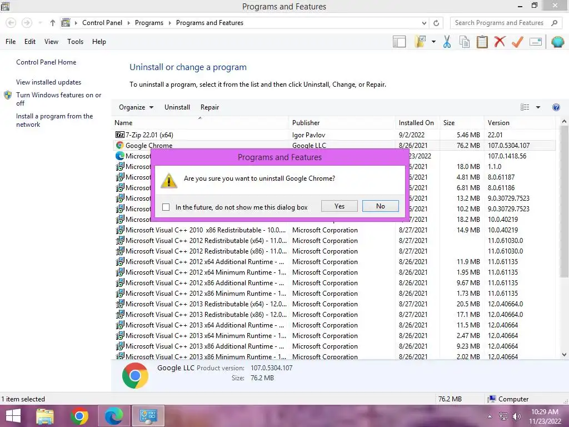Open the Edit menu

[x=30, y=42]
